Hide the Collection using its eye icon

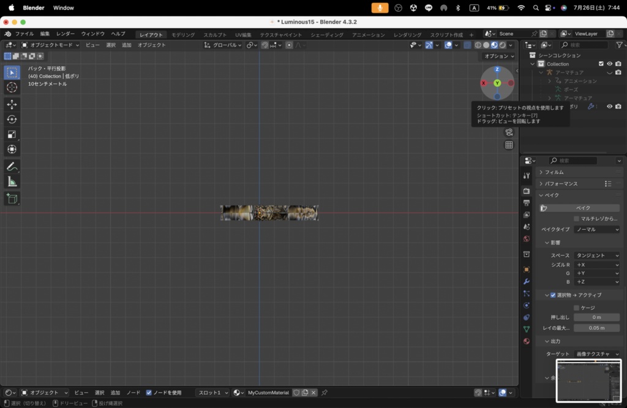tap(609, 64)
